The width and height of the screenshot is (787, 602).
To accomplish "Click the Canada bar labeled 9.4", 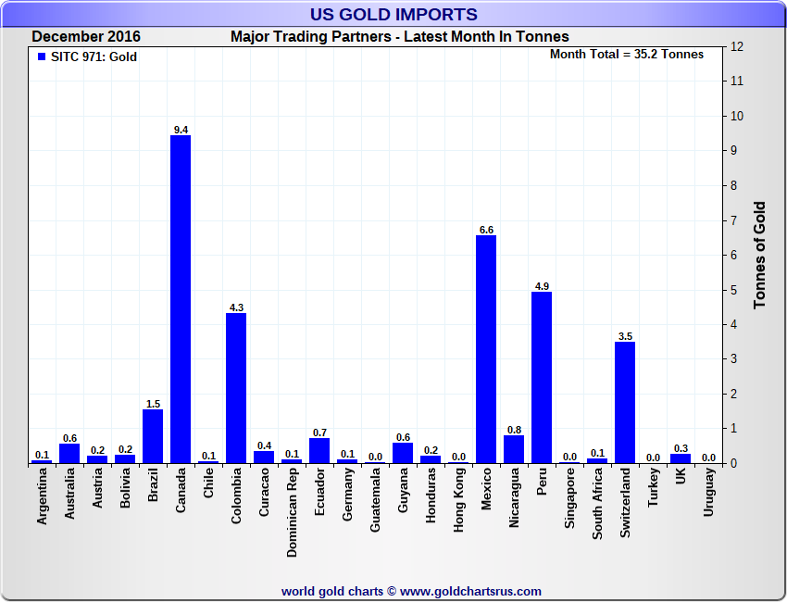I will click(x=181, y=299).
